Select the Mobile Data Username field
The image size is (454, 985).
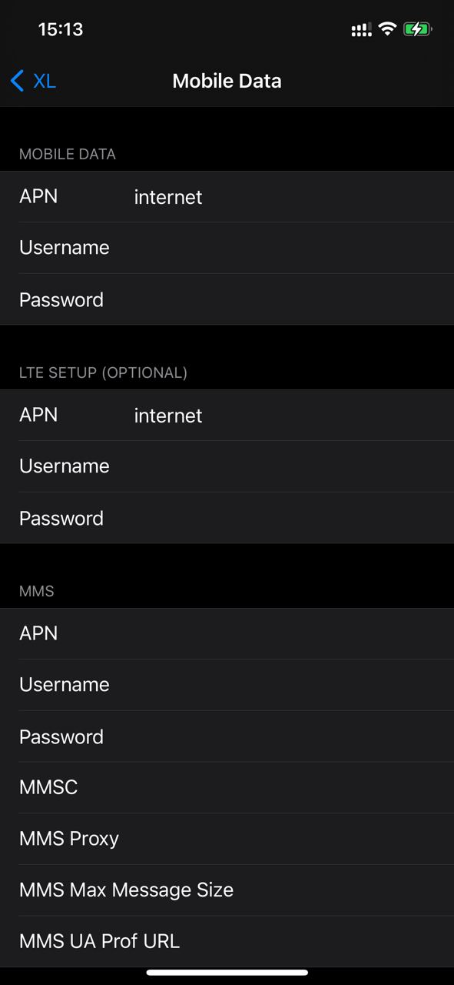click(227, 248)
